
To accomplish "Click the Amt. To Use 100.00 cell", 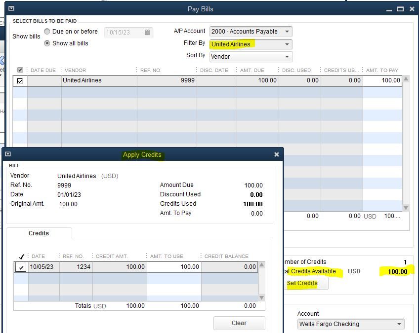I will point(174,267).
